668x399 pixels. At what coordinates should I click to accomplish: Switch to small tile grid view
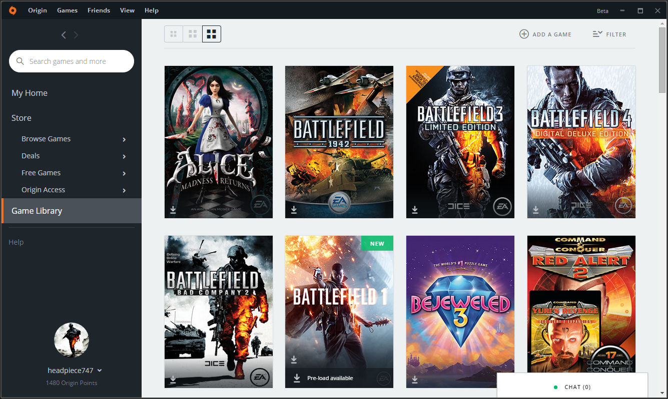(174, 34)
